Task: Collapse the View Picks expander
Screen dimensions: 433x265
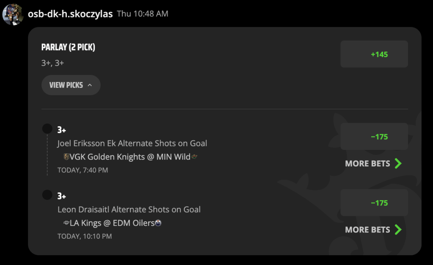Action: 71,85
